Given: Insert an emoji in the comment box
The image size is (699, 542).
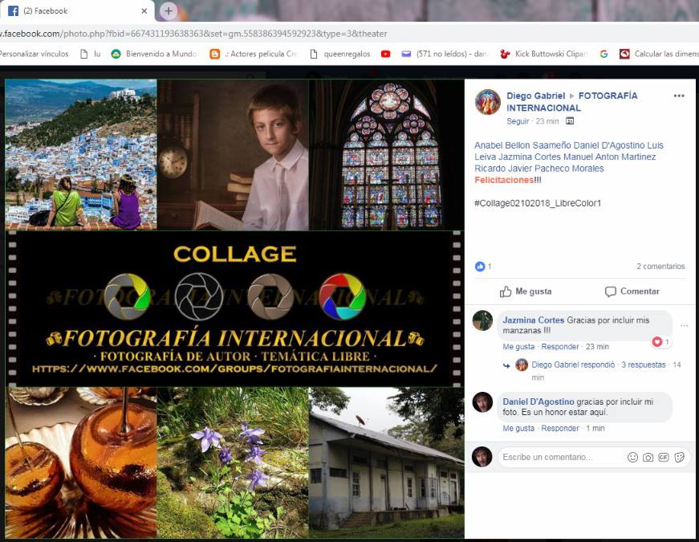Looking at the screenshot, I should [632, 457].
